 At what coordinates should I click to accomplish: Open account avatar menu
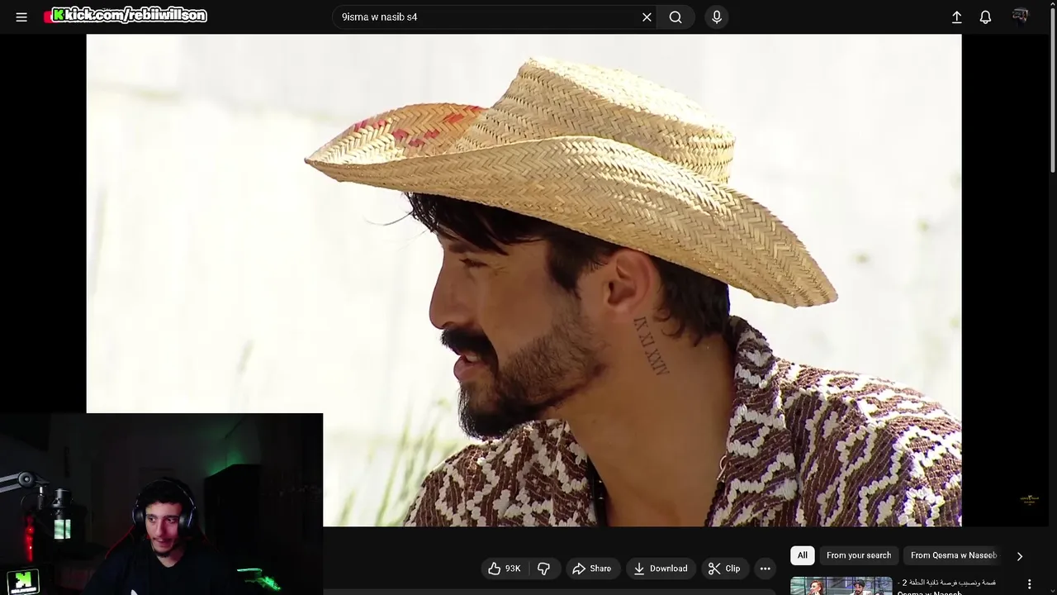[x=1021, y=17]
